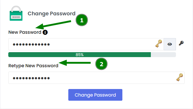Click the Retype New Password label
This screenshot has height=109, width=193.
(x=33, y=66)
